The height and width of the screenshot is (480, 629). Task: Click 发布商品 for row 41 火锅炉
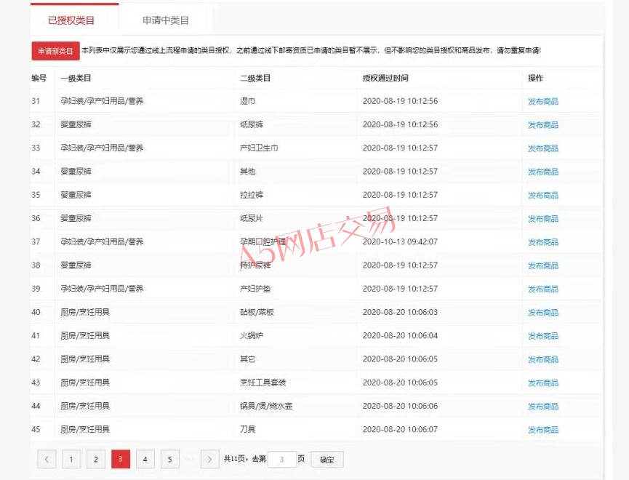(x=542, y=336)
